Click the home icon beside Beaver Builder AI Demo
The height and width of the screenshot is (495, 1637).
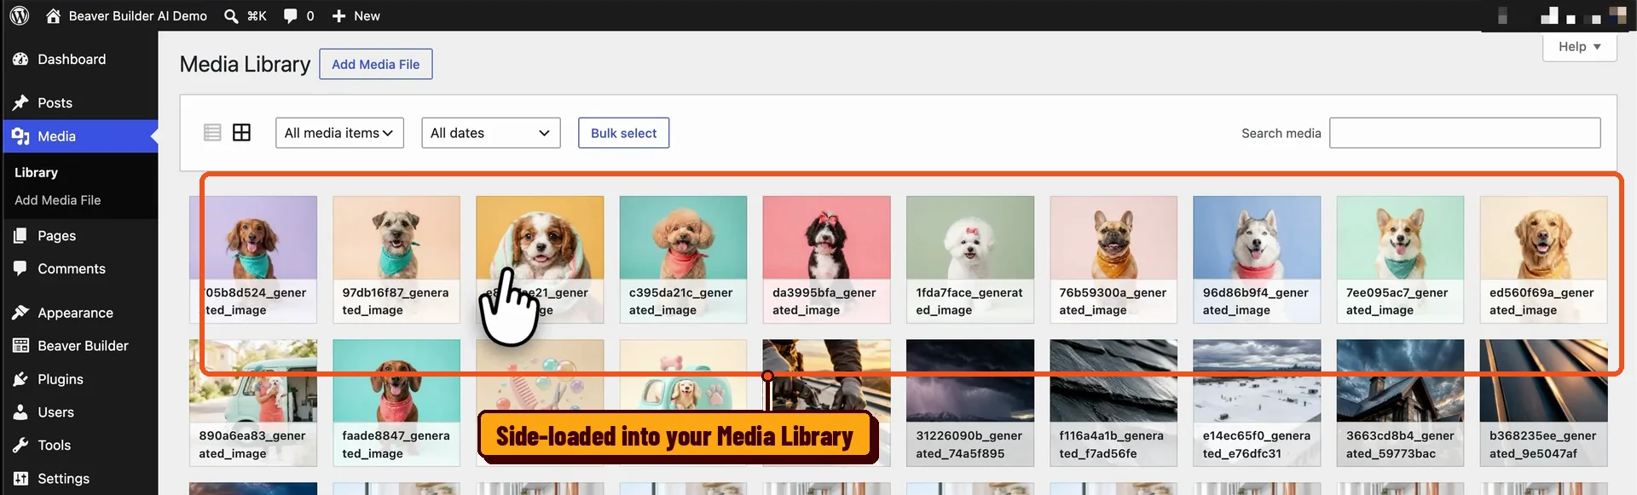(x=53, y=15)
